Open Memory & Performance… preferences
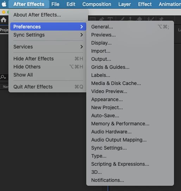181x191 pixels. coord(130,124)
